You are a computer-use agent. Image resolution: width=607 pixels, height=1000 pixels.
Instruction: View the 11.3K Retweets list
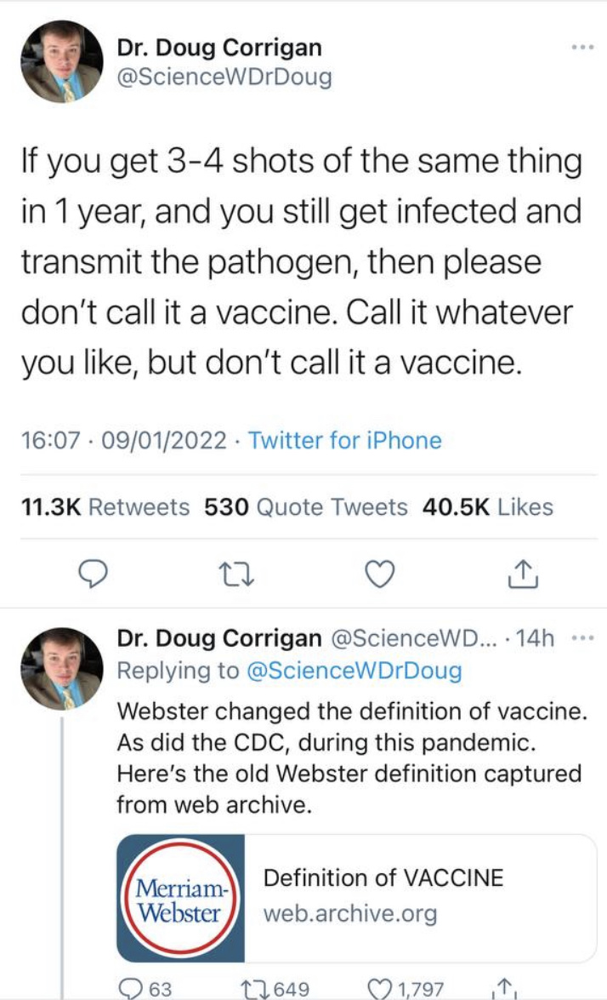coord(105,507)
